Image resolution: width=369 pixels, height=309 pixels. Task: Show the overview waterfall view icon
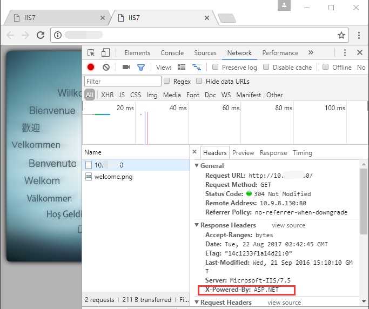[x=197, y=68]
